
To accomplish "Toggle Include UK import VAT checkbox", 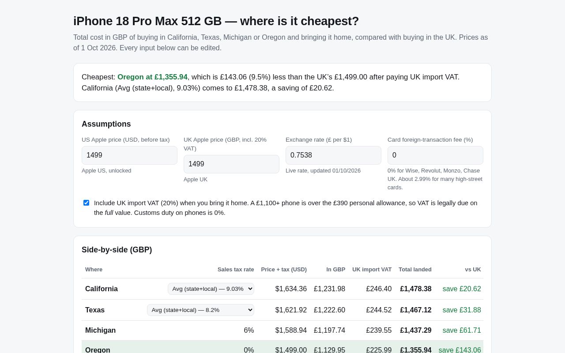I will coord(86,203).
